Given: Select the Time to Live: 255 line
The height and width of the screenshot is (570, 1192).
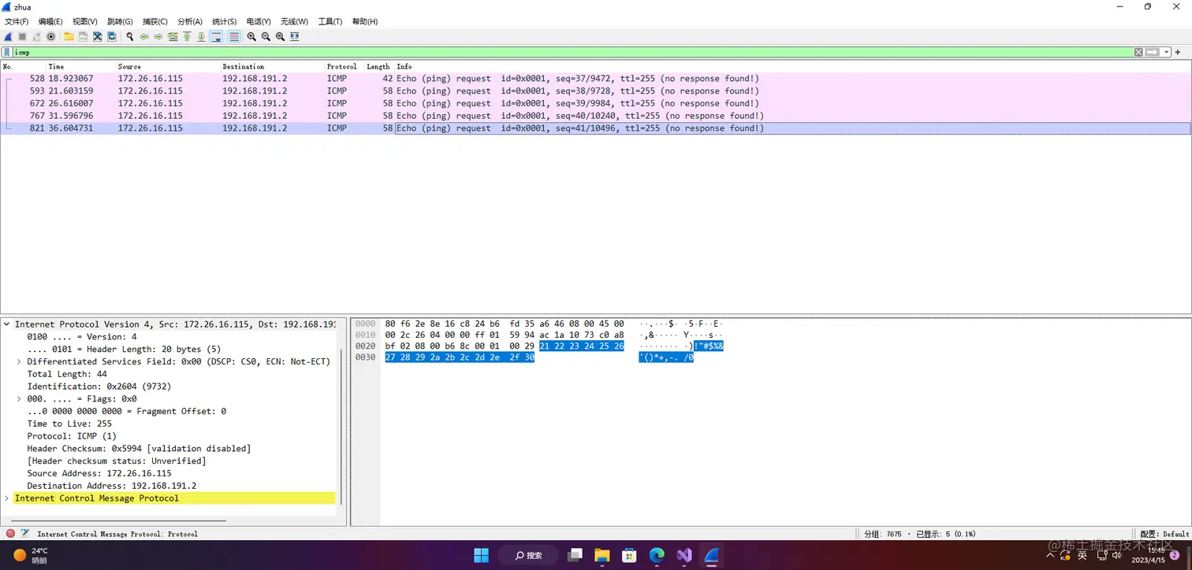Looking at the screenshot, I should [x=69, y=424].
